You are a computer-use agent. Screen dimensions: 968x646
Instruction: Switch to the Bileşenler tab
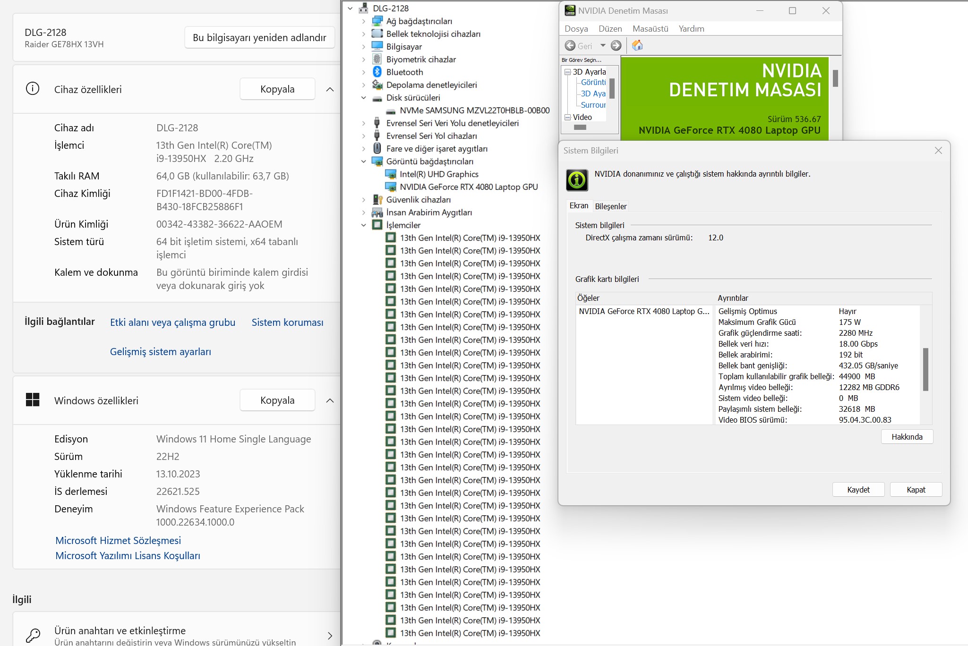pyautogui.click(x=610, y=206)
